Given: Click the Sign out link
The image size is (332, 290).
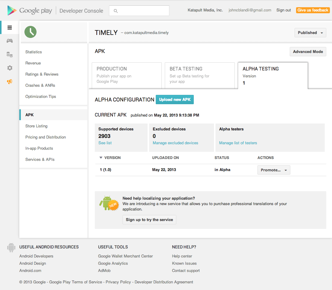Looking at the screenshot, I should point(283,10).
